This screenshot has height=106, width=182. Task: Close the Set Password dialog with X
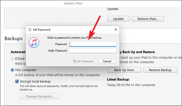tap(116, 29)
